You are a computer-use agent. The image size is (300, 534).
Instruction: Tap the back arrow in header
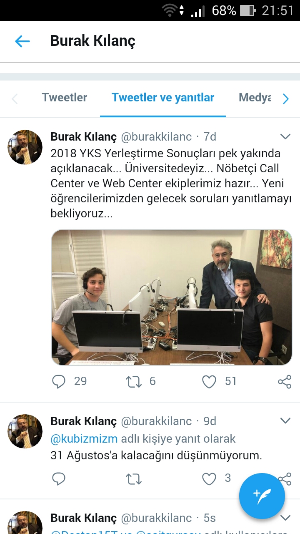[22, 41]
